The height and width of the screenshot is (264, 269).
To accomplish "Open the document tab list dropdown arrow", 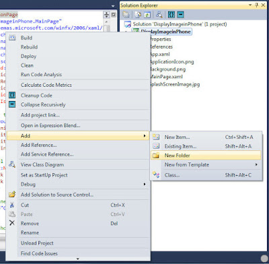I will coord(113,6).
